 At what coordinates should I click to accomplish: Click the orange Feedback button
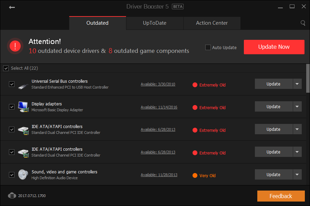point(281,196)
